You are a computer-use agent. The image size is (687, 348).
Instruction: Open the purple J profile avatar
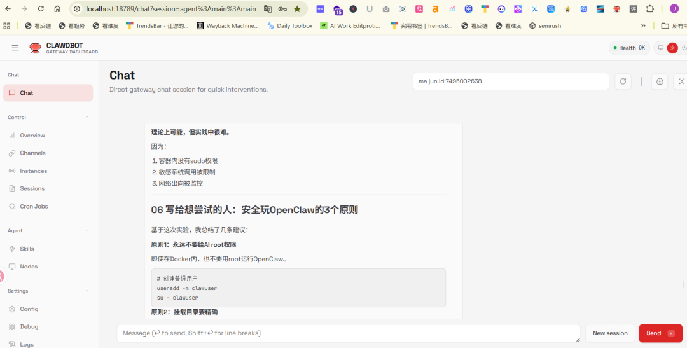click(674, 9)
